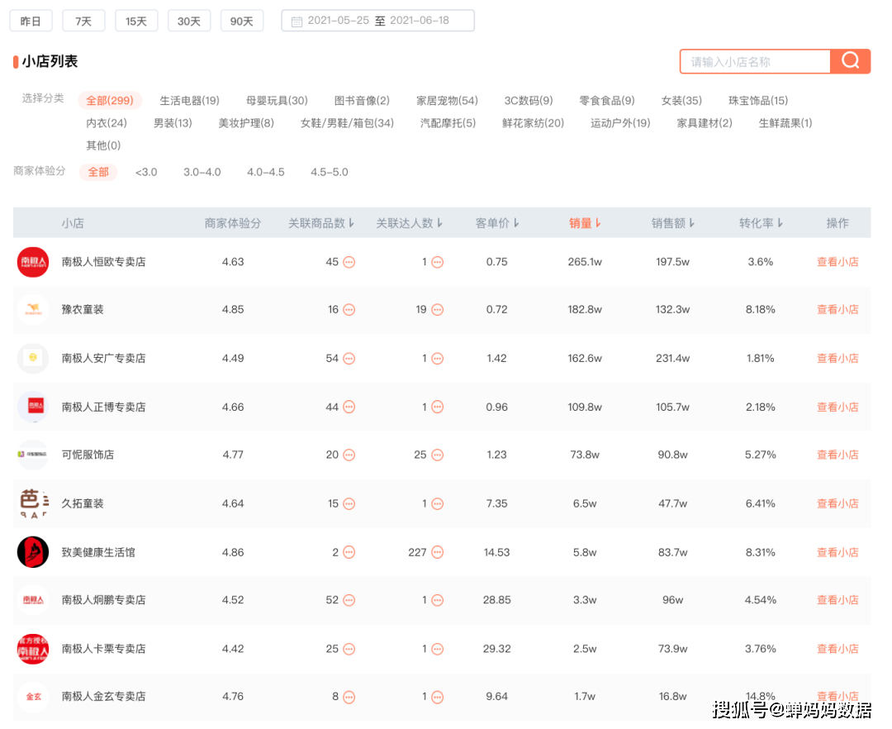892x729 pixels.
Task: Open influencer details icon for 豫农童装
Action: coord(438,310)
